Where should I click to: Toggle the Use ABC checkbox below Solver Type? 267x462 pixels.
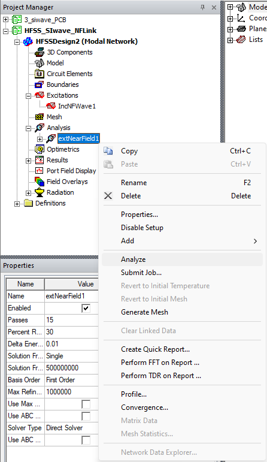86,440
